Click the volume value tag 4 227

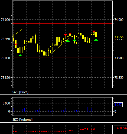coord(118,105)
